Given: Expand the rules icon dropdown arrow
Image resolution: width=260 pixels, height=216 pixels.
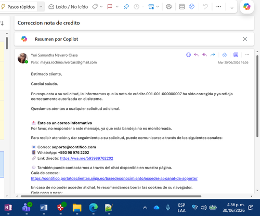Looking at the screenshot, I should click(158, 7).
